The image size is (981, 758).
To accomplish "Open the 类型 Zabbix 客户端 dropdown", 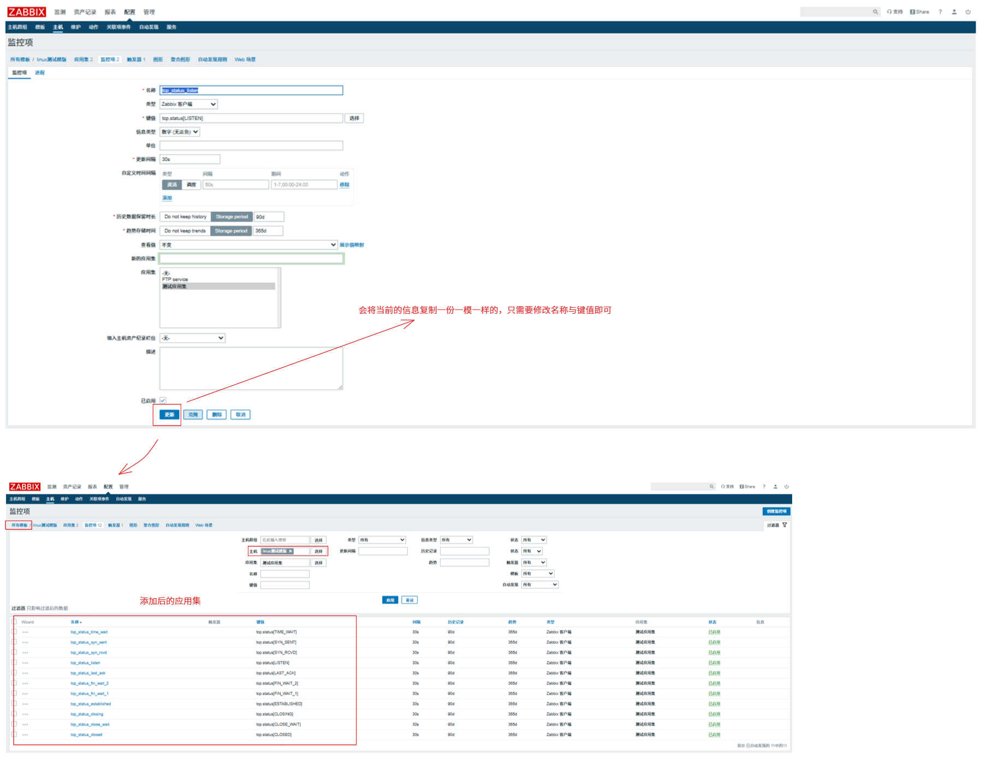I will 188,104.
